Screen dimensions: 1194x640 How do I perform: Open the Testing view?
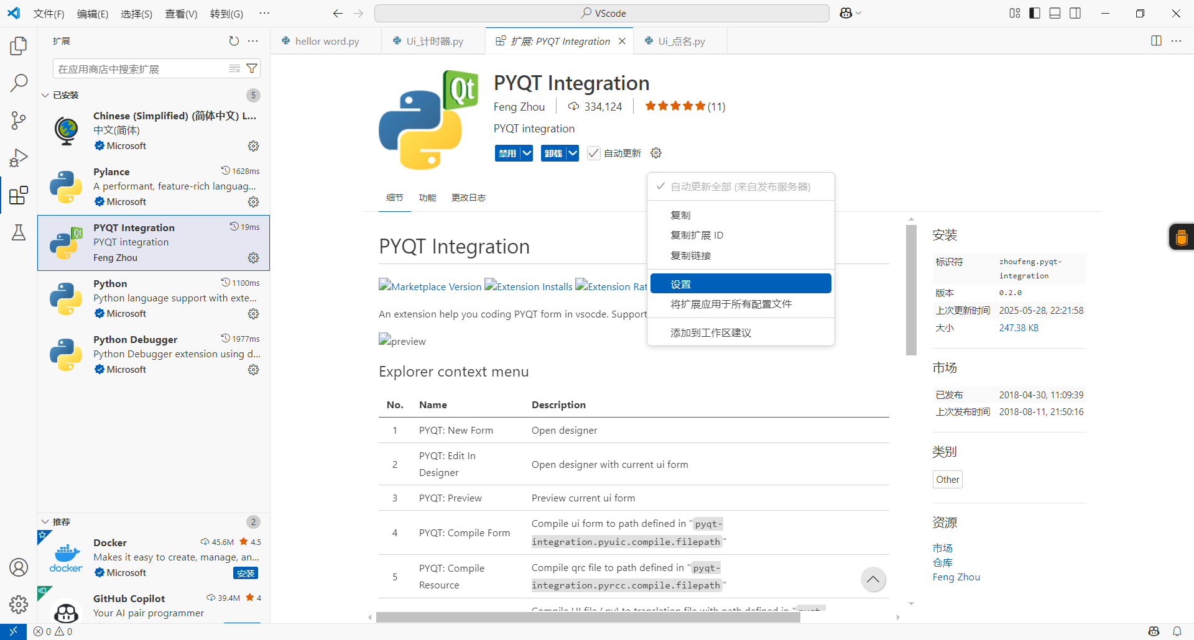(x=18, y=232)
